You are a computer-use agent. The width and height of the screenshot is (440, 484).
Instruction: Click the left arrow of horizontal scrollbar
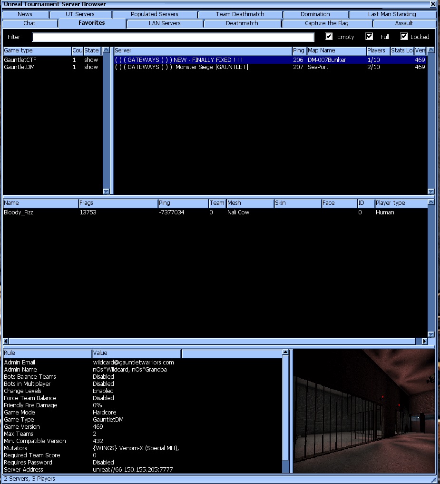click(6, 341)
